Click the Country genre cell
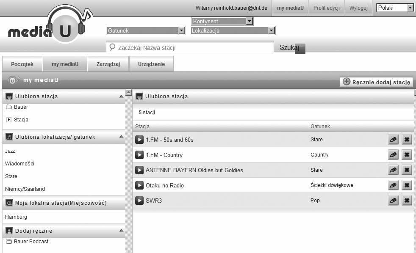The image size is (416, 253). [319, 155]
